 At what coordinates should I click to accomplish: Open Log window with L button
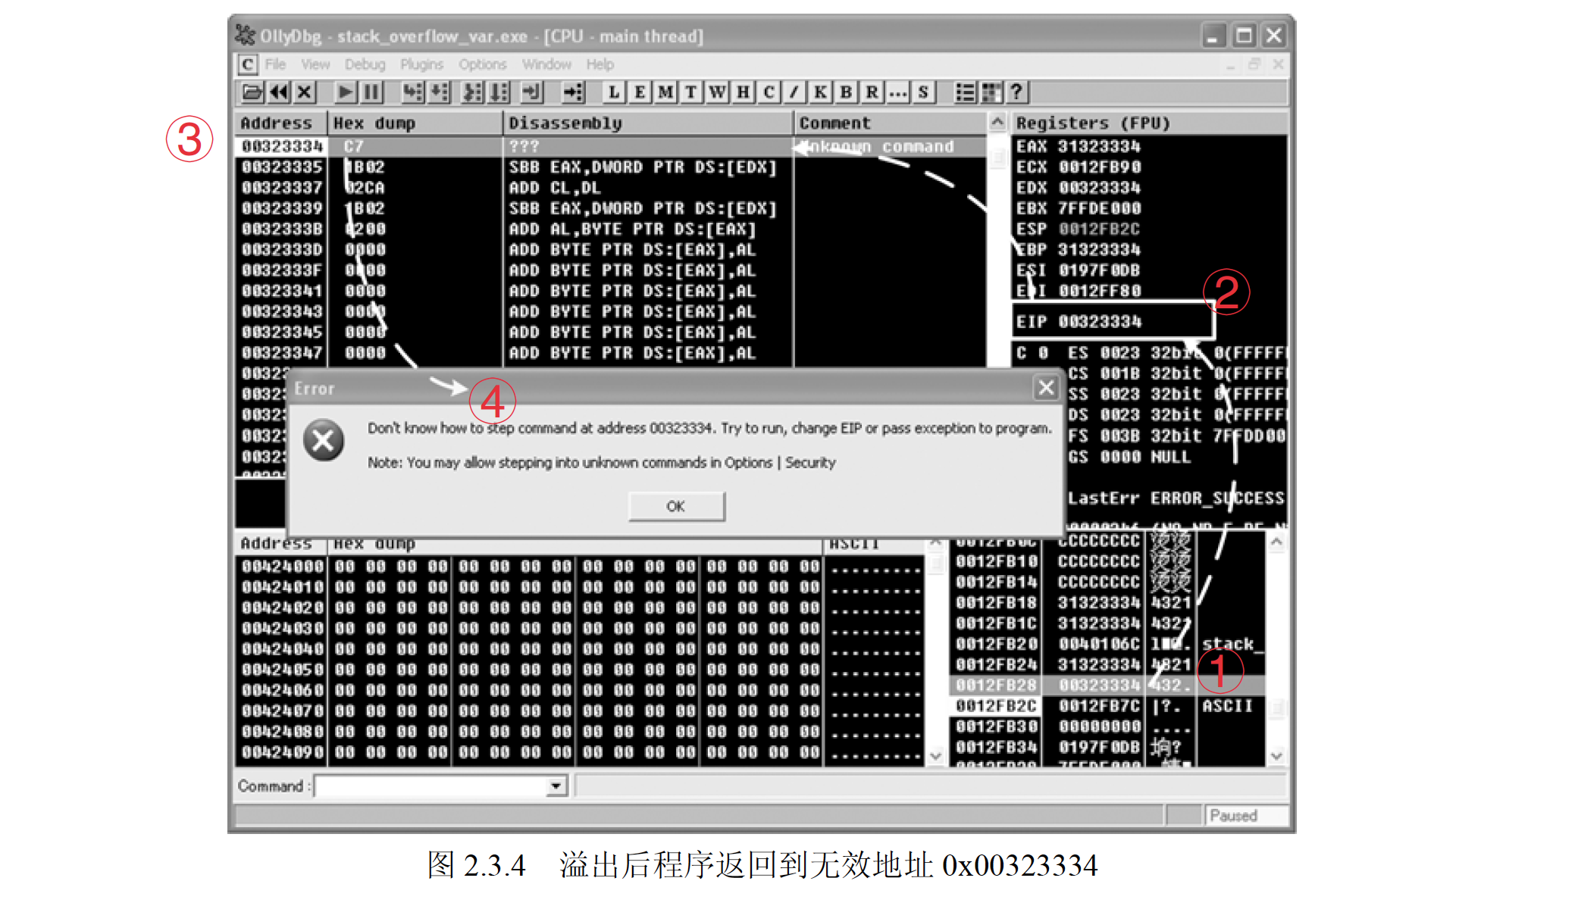pyautogui.click(x=613, y=92)
